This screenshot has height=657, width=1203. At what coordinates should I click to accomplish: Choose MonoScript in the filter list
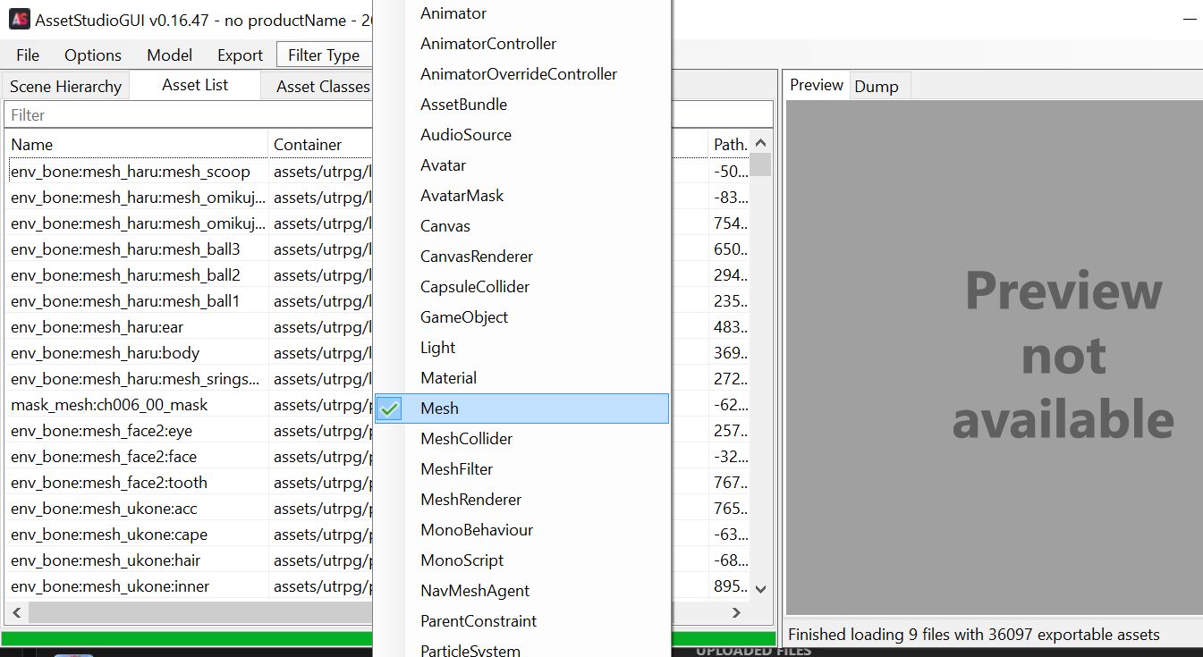tap(521, 560)
